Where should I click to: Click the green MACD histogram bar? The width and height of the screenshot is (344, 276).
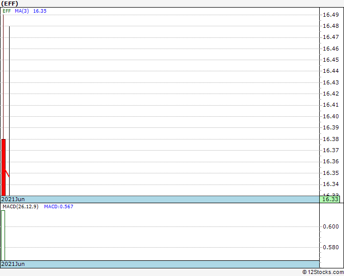click(x=3, y=236)
